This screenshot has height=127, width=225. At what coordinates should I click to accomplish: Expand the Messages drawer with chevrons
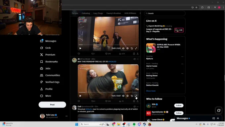click(218, 118)
